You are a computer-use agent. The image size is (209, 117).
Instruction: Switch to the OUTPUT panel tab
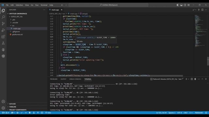[63, 79]
